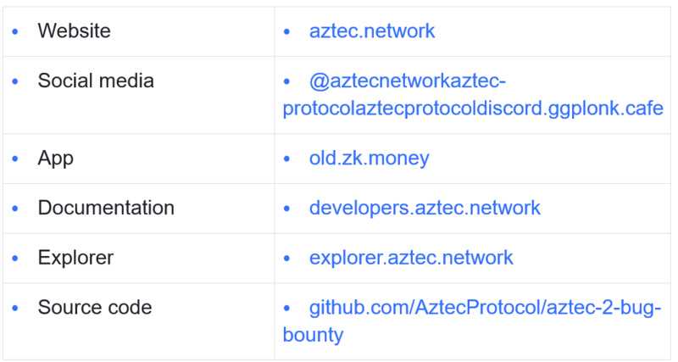The height and width of the screenshot is (362, 678).
Task: Click the "Source code" row label
Action: (95, 308)
